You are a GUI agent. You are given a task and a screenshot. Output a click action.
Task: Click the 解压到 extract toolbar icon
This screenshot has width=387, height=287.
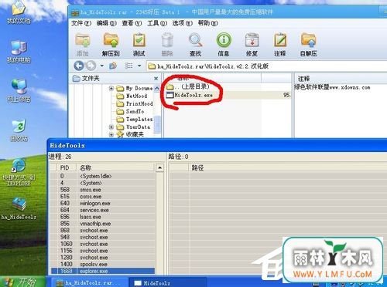coord(111,45)
